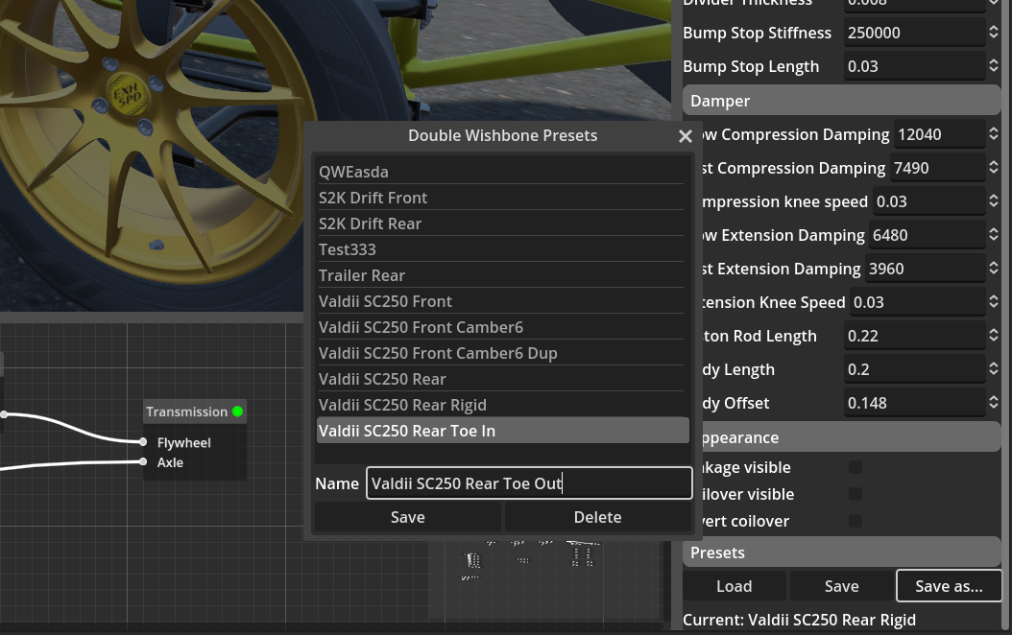Click Delete in the presets dialog
Screen dimensions: 1012x635
point(597,517)
